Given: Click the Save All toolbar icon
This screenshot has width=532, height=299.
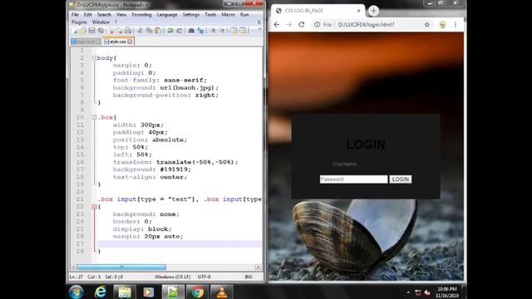Looking at the screenshot, I should 101,31.
